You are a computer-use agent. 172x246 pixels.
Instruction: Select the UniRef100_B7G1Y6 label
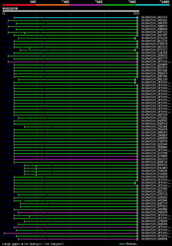click(154, 38)
